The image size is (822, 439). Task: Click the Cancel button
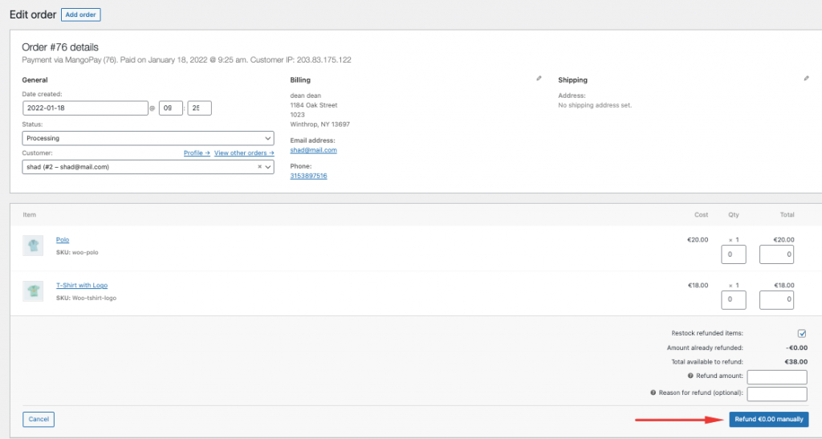[x=39, y=420]
